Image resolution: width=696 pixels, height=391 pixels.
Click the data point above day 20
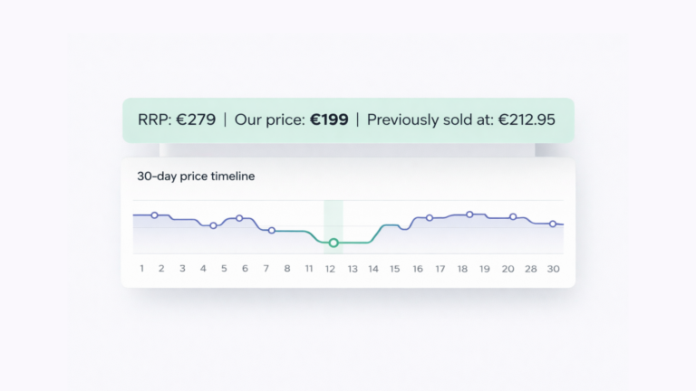pos(513,217)
